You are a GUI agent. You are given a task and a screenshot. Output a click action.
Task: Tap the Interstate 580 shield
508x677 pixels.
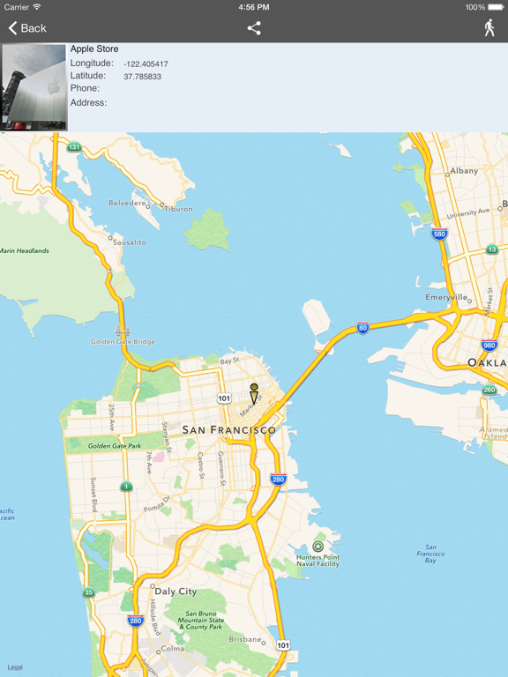click(x=439, y=234)
